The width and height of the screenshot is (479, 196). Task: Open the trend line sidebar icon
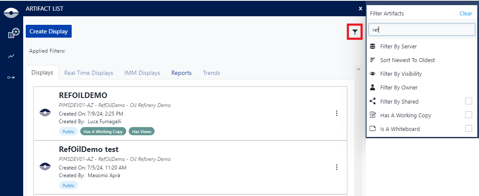[11, 56]
